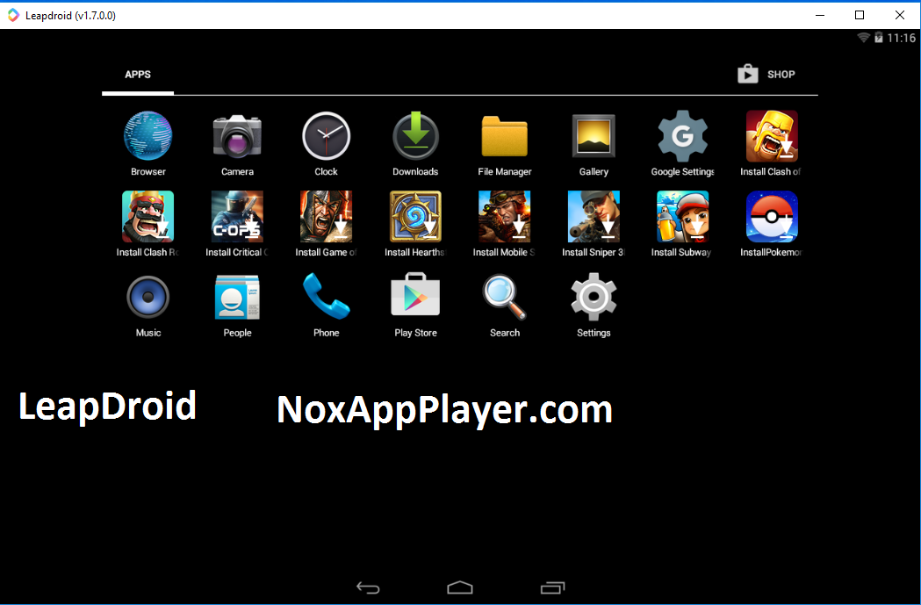Open the Downloads app
The image size is (921, 605).
(414, 135)
